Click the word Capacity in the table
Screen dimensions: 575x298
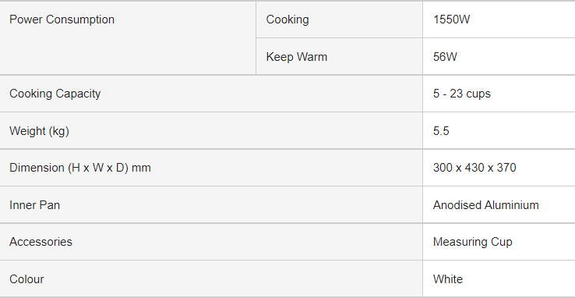point(78,94)
